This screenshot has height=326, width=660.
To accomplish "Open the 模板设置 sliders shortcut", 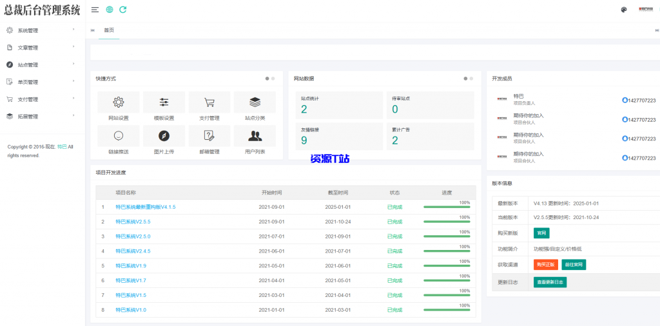I will pos(164,102).
